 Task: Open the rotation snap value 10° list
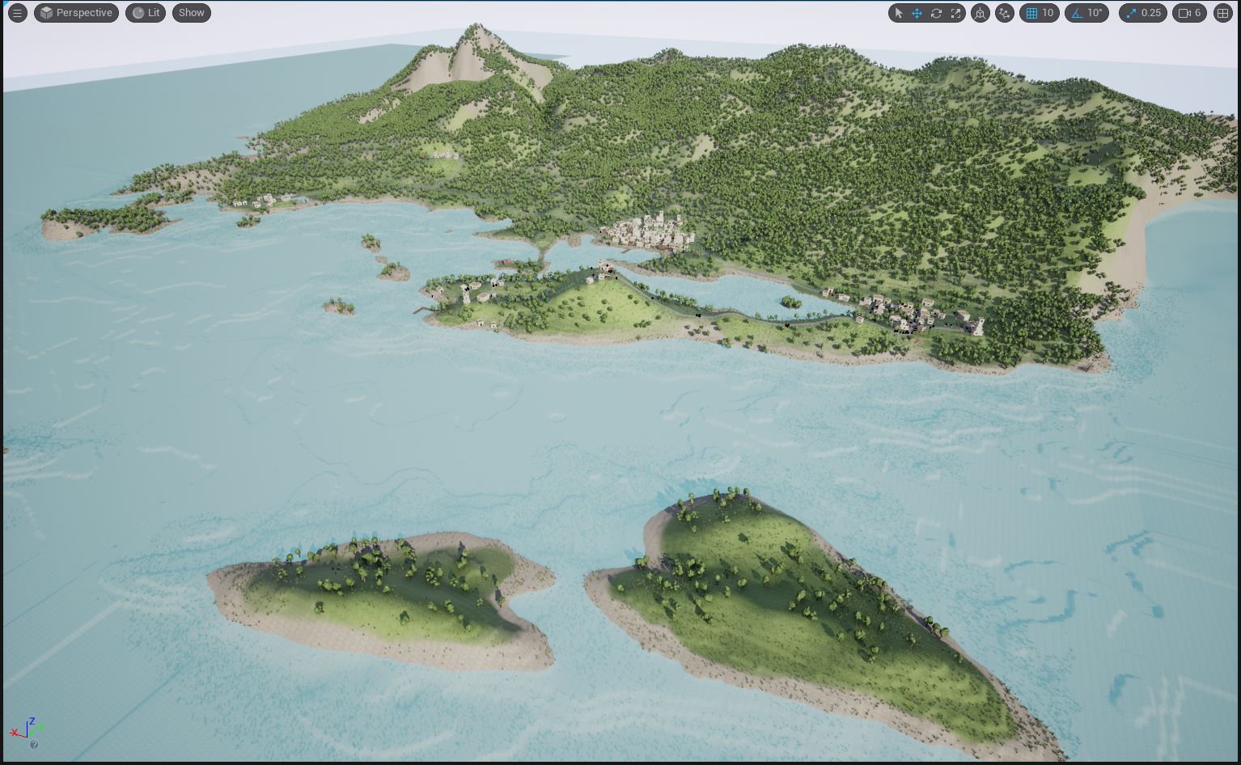(1095, 13)
